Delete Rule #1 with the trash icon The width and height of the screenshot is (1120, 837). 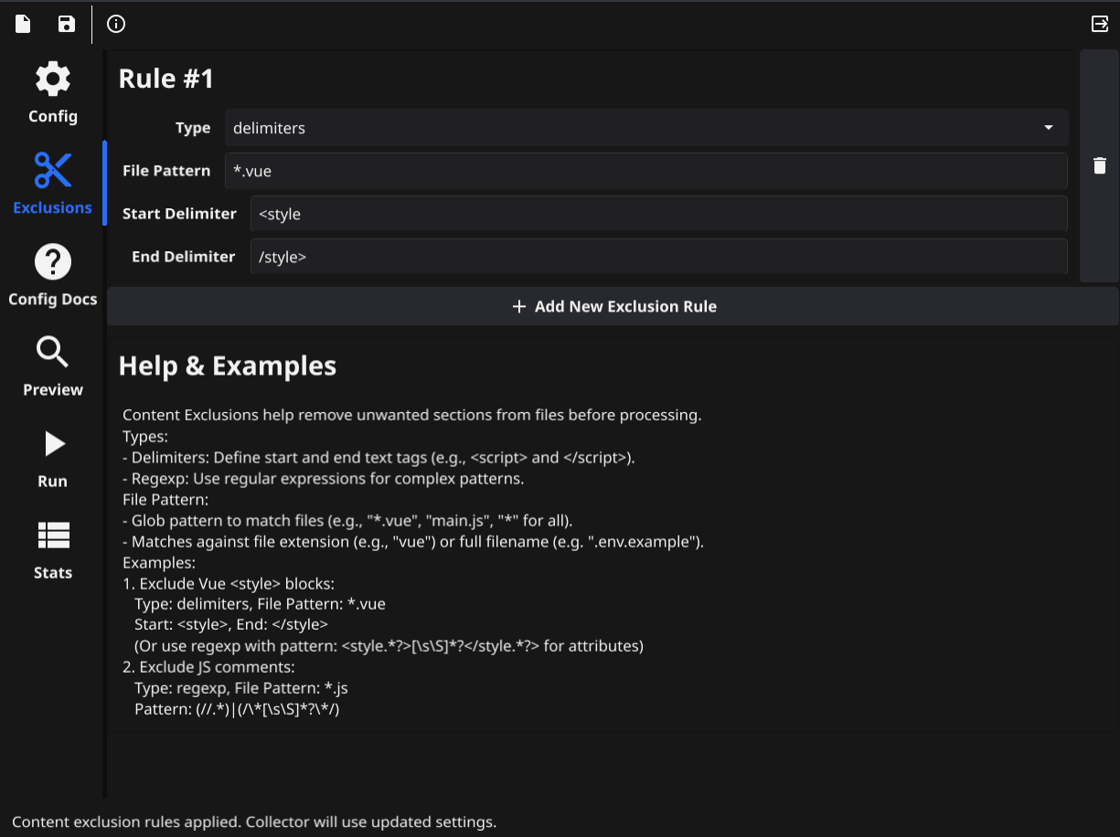click(1100, 165)
